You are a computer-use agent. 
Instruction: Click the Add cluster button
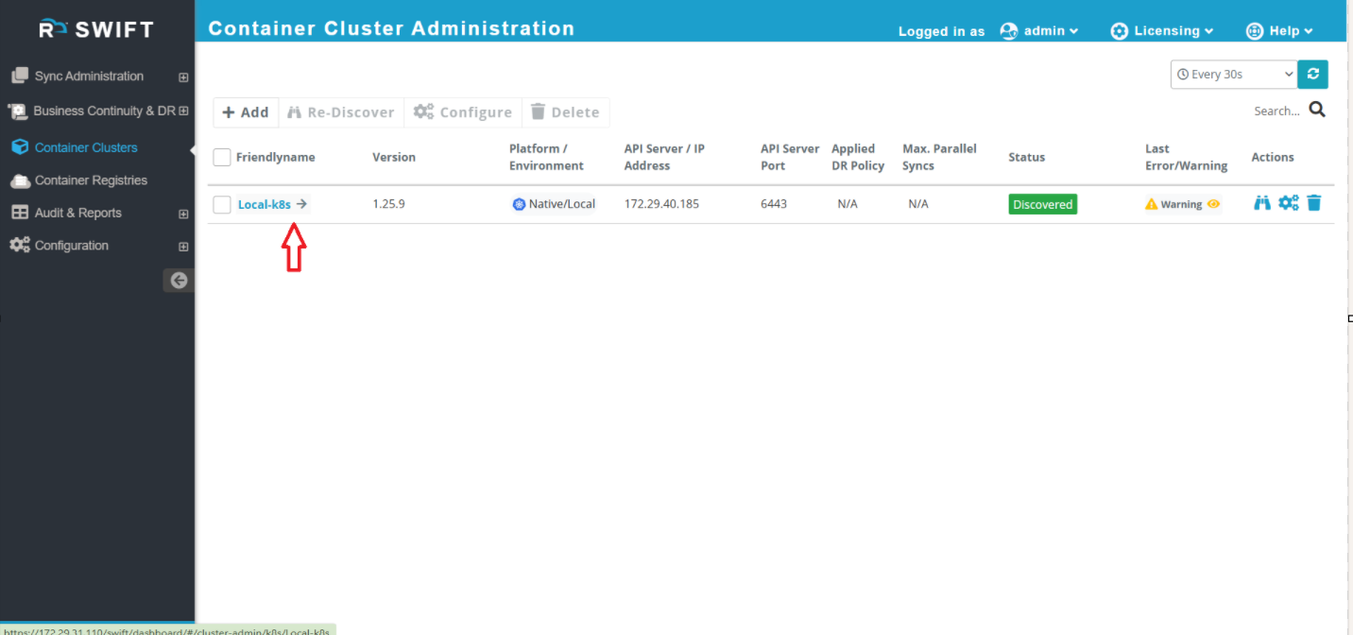click(x=246, y=112)
